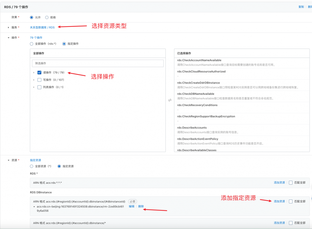
Task: Check 匹配全部 for dbinstance/{#dbinstanceId} ARN
Action: pos(291,201)
